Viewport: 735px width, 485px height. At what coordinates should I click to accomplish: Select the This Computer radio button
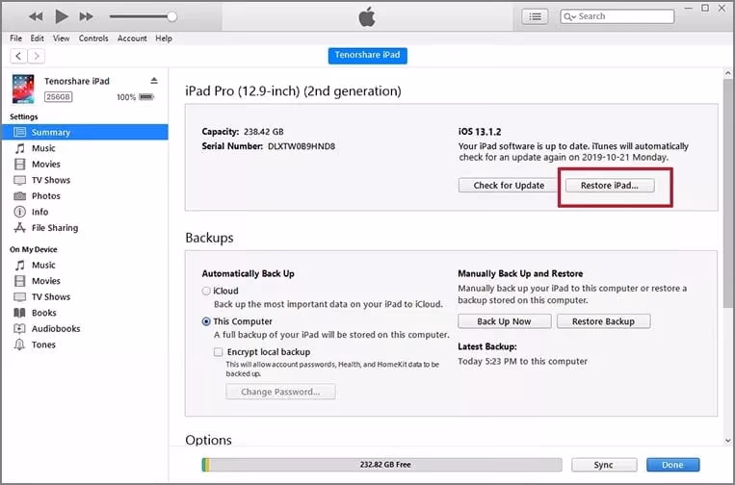[206, 321]
